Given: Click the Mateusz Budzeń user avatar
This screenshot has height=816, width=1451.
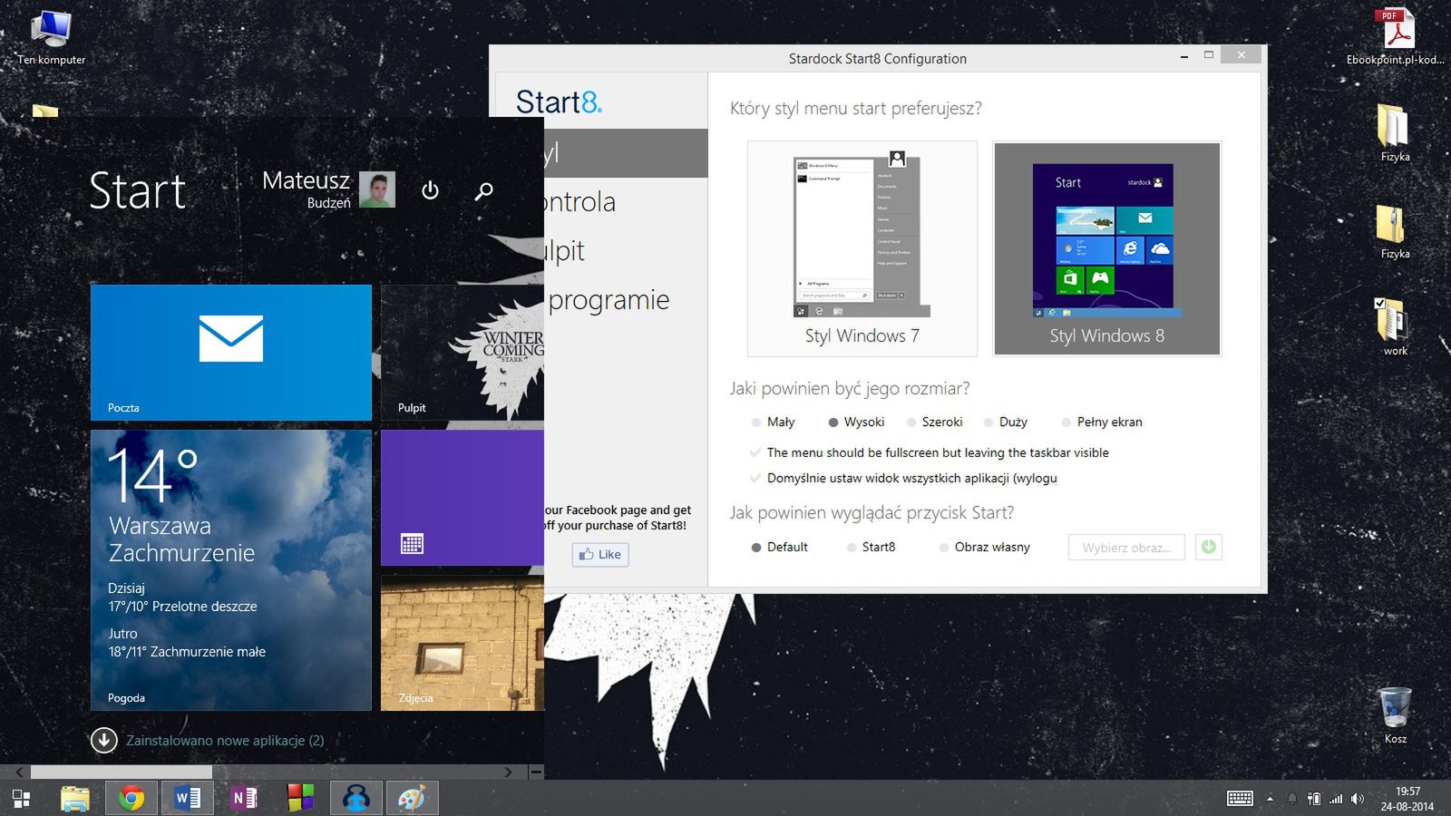Looking at the screenshot, I should point(377,189).
